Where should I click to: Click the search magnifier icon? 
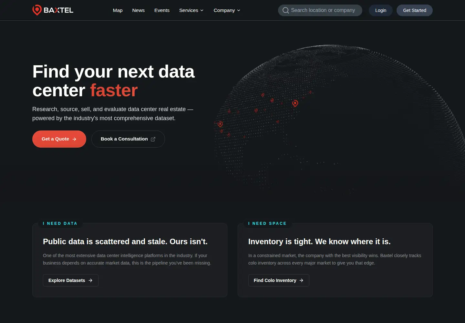pos(285,10)
